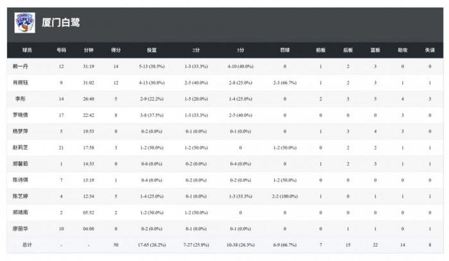Click the 失误 column header

pos(430,50)
